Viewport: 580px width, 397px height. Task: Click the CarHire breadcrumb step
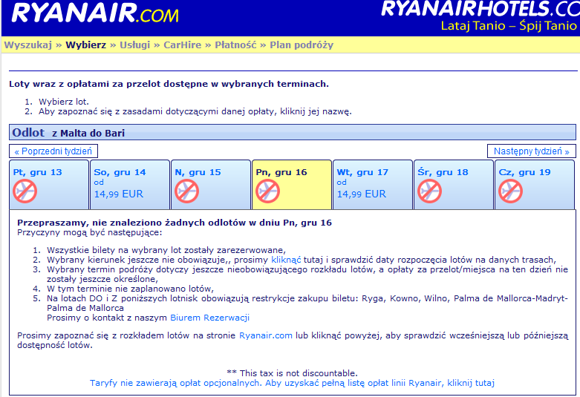(183, 45)
